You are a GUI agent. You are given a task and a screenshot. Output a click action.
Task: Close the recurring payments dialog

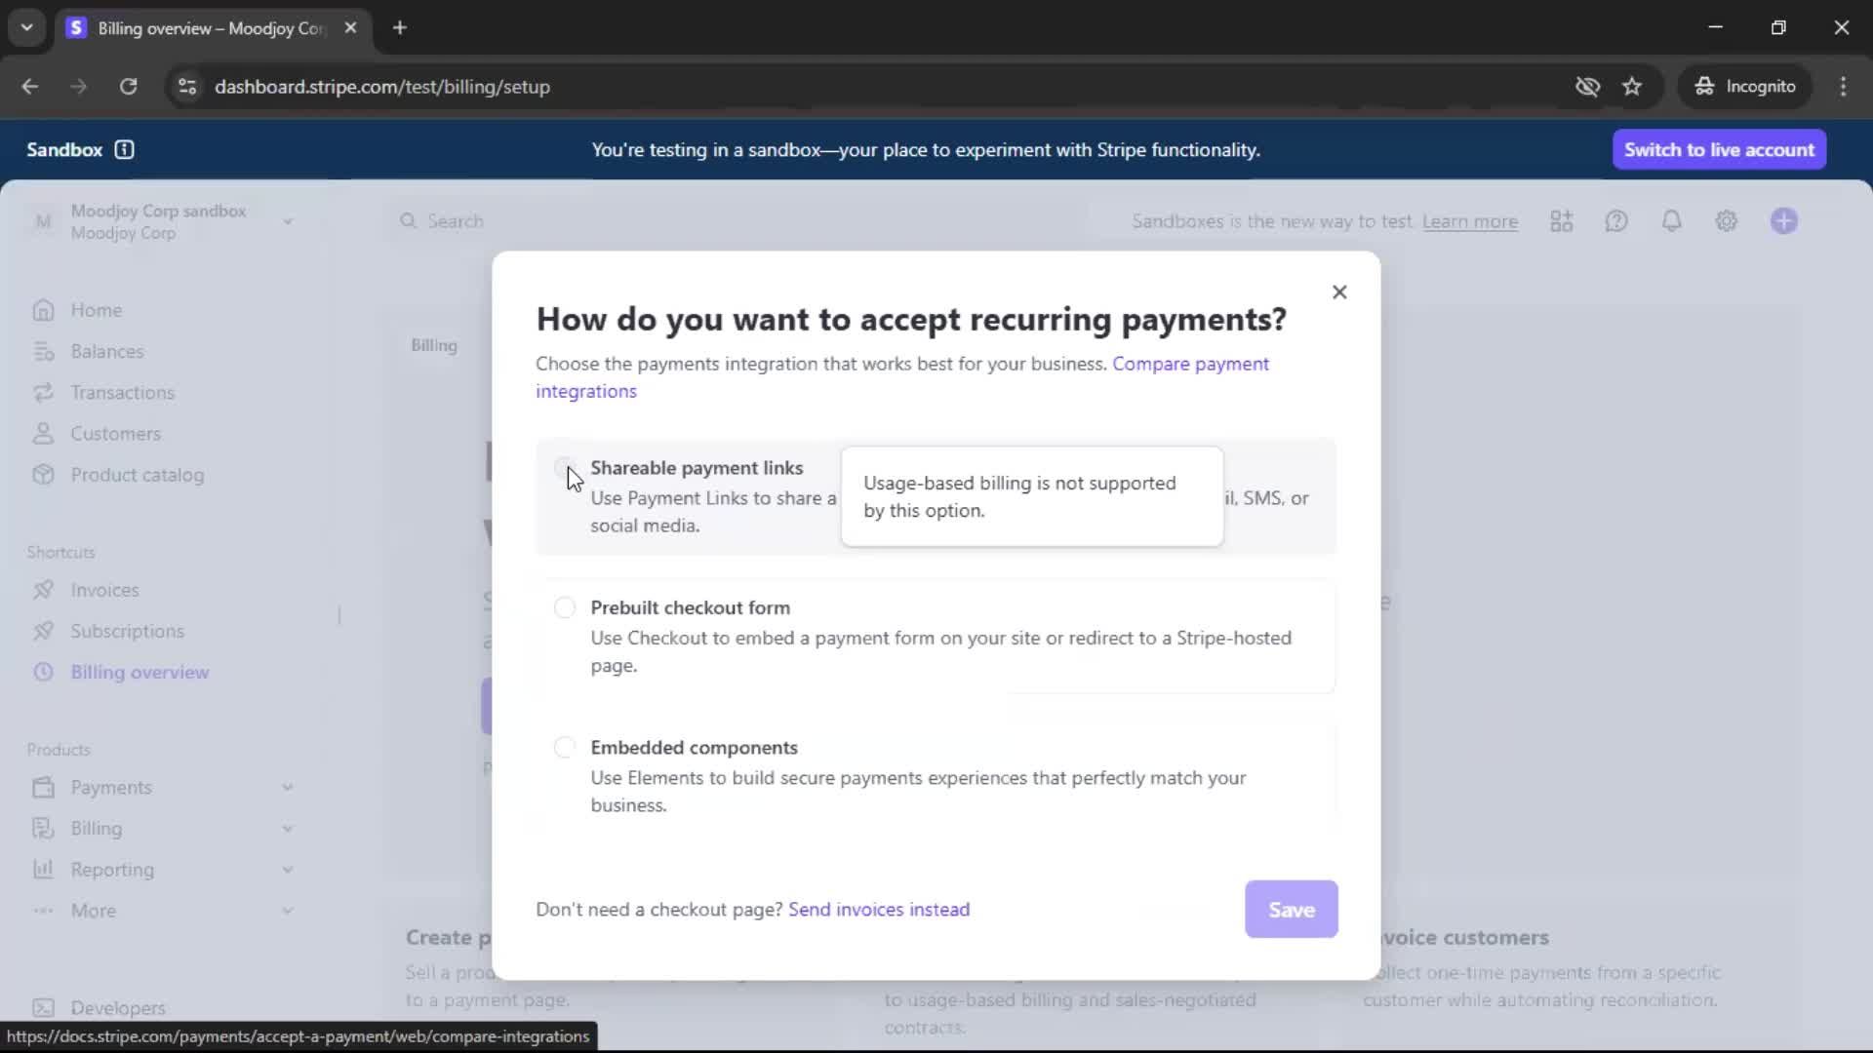tap(1339, 292)
